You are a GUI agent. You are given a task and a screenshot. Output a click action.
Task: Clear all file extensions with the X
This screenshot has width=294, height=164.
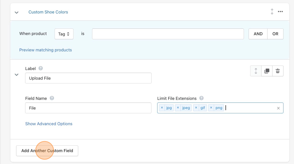coord(278,108)
